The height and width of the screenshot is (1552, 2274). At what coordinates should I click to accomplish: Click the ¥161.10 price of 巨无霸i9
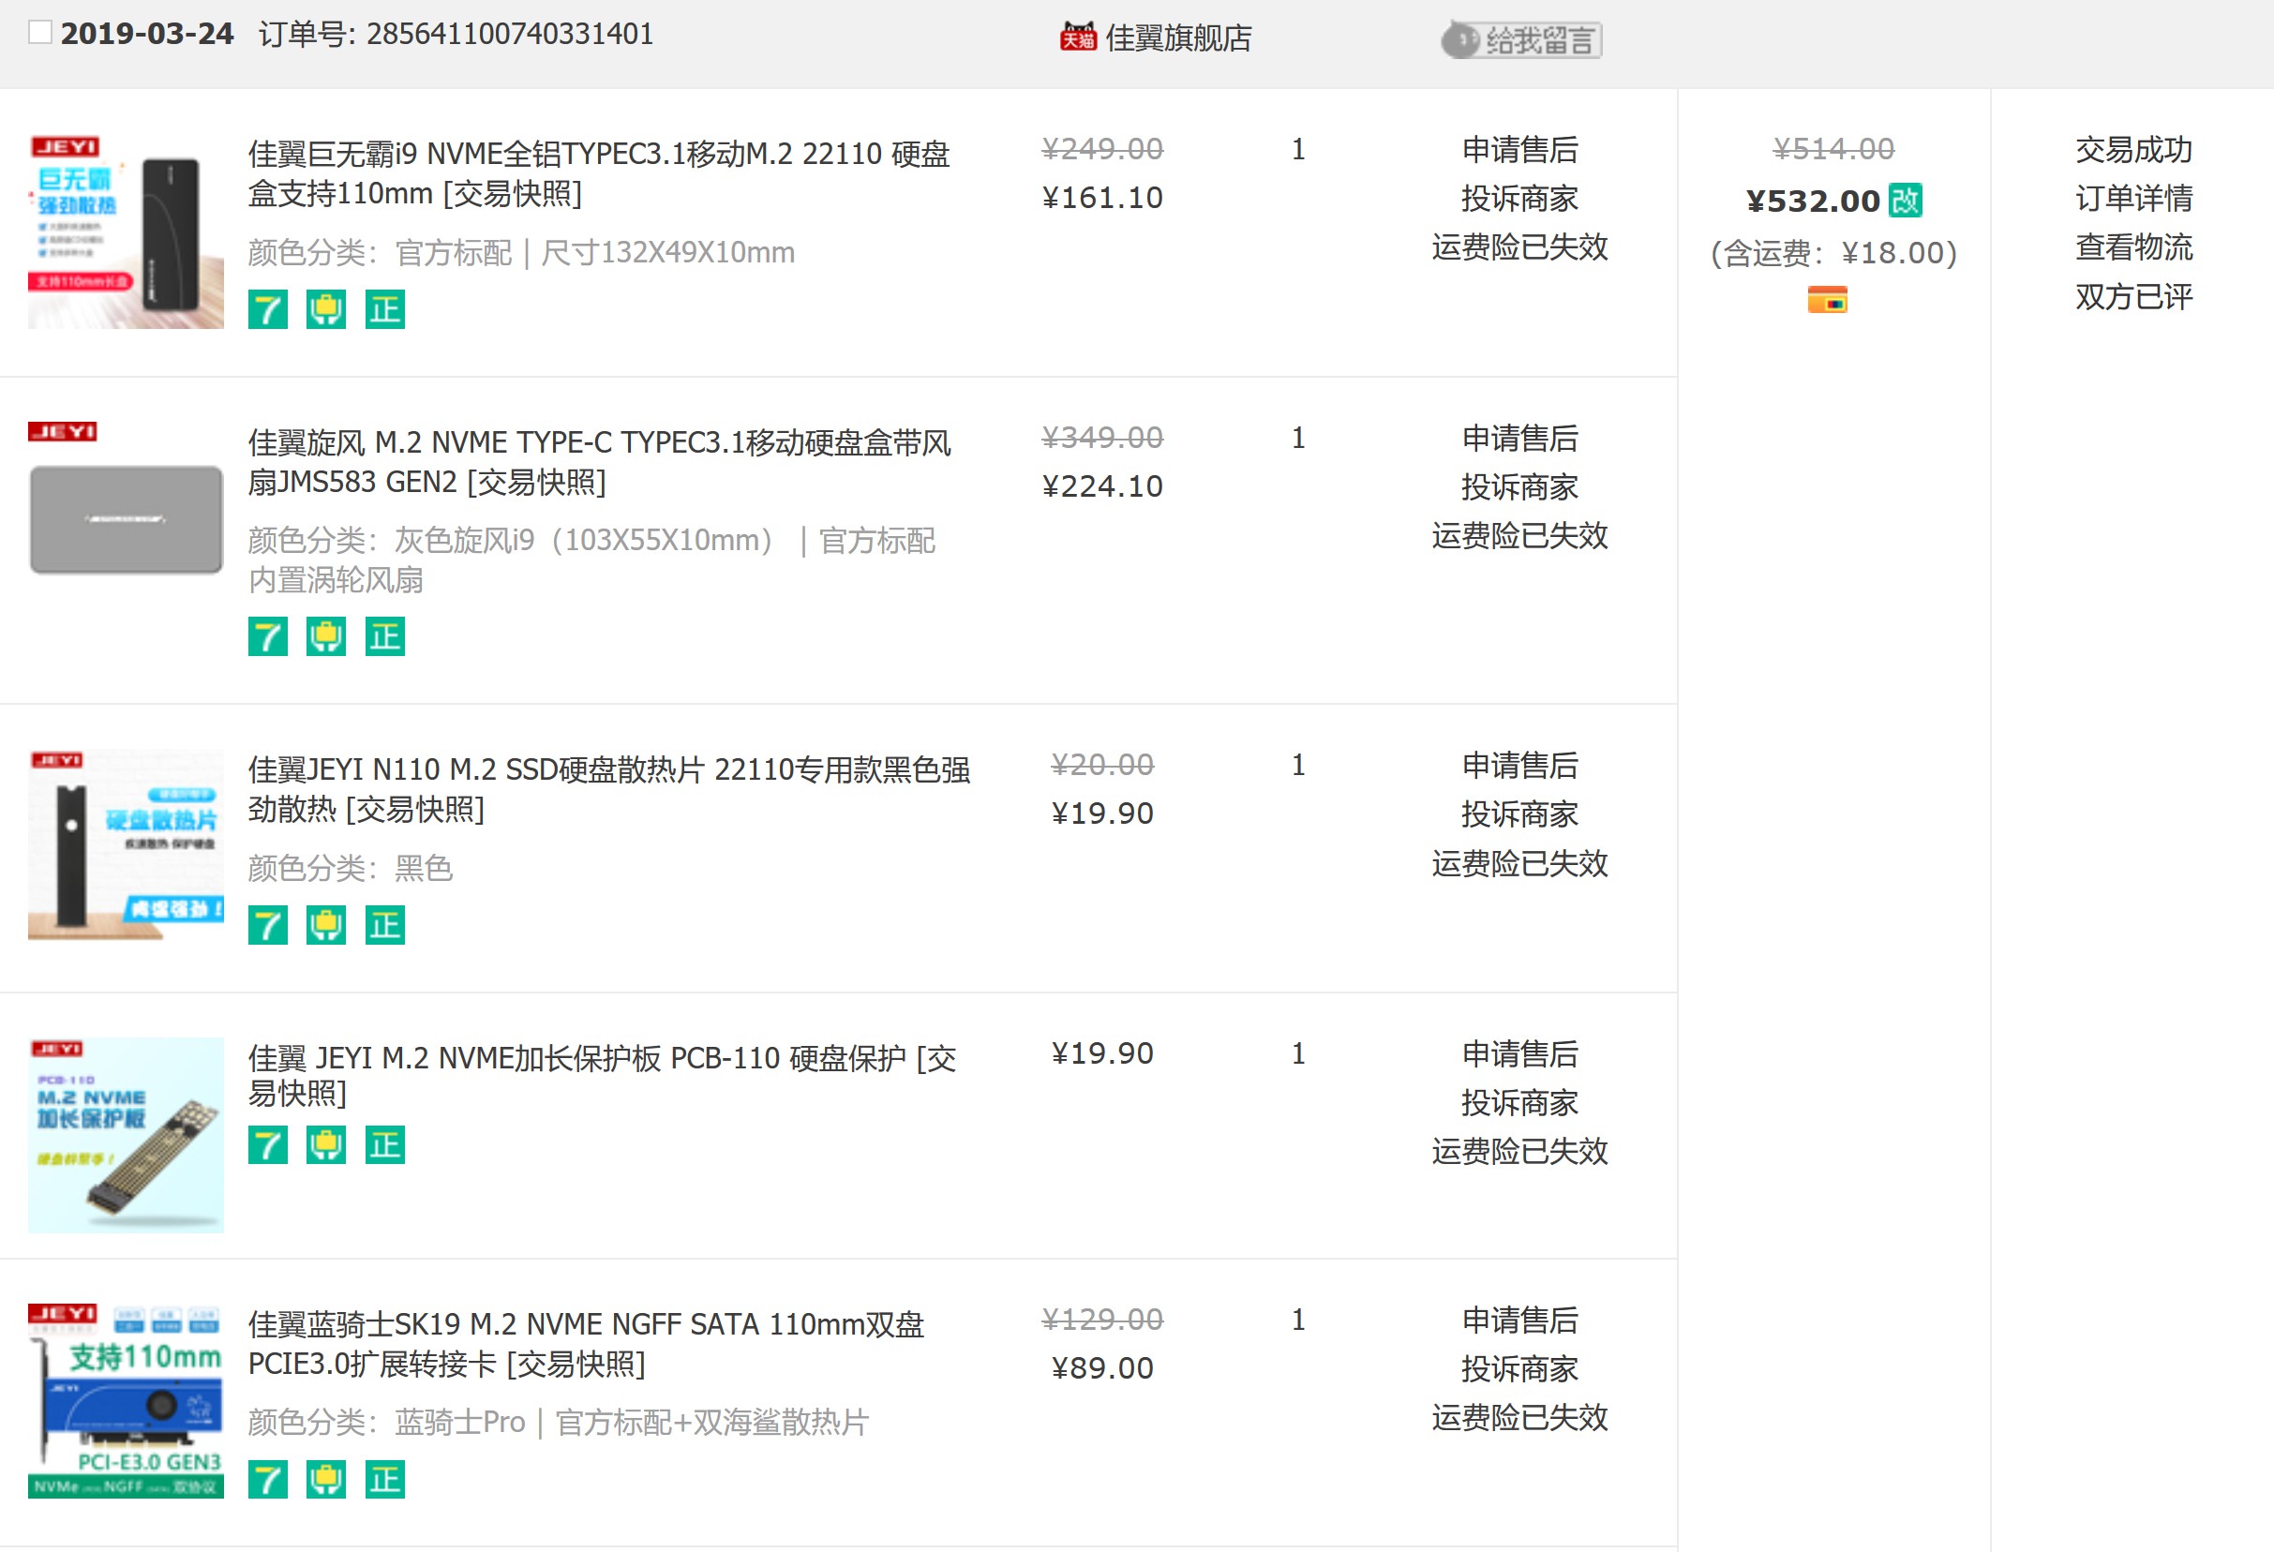click(1102, 199)
